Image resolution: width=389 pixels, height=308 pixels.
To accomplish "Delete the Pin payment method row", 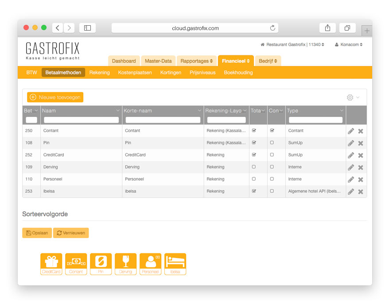I will click(361, 143).
